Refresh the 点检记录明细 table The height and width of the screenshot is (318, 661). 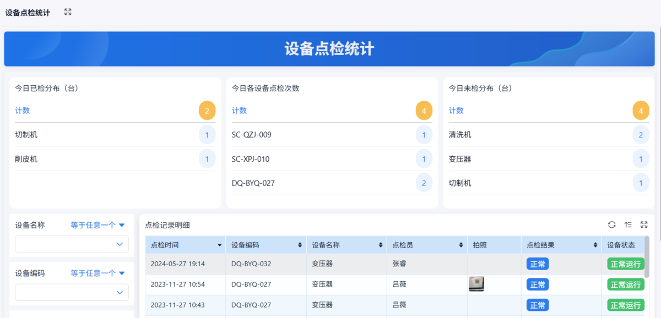pos(611,224)
